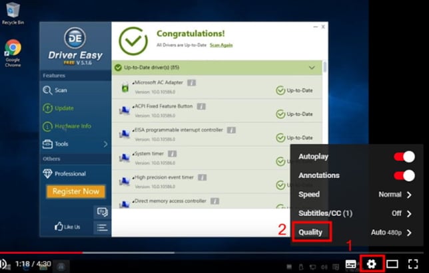Toggle the subtitles button in player bar

pyautogui.click(x=351, y=264)
